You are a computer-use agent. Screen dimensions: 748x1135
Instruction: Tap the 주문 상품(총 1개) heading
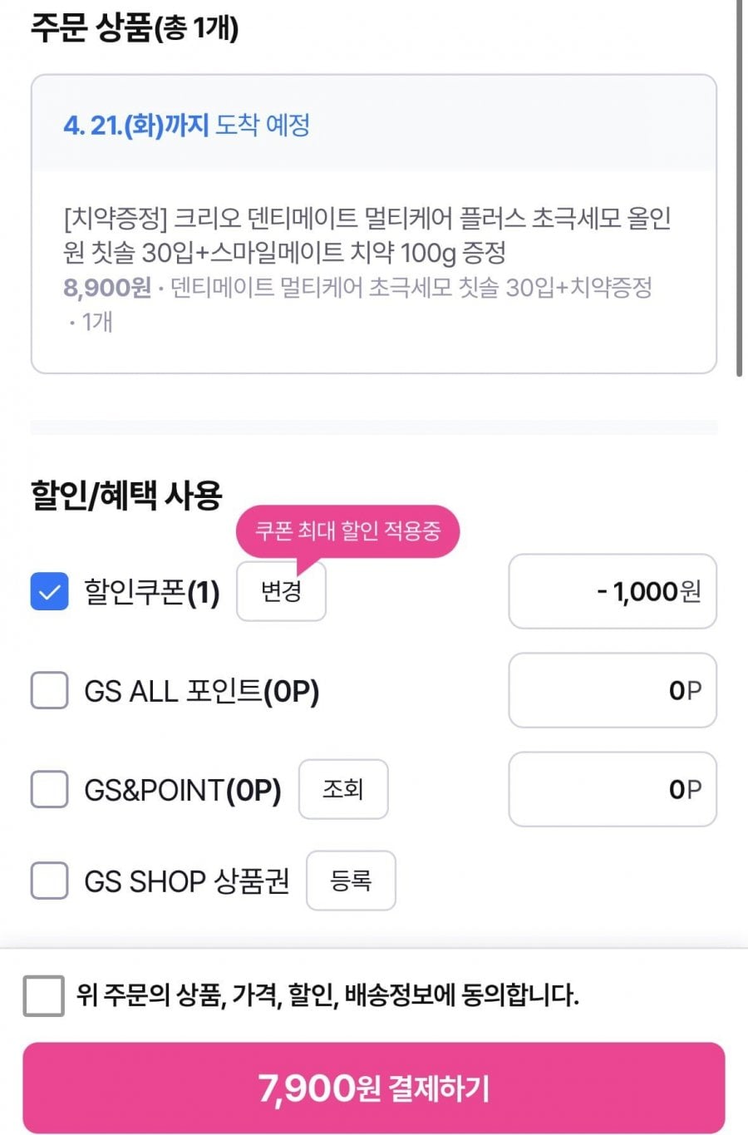point(135,28)
